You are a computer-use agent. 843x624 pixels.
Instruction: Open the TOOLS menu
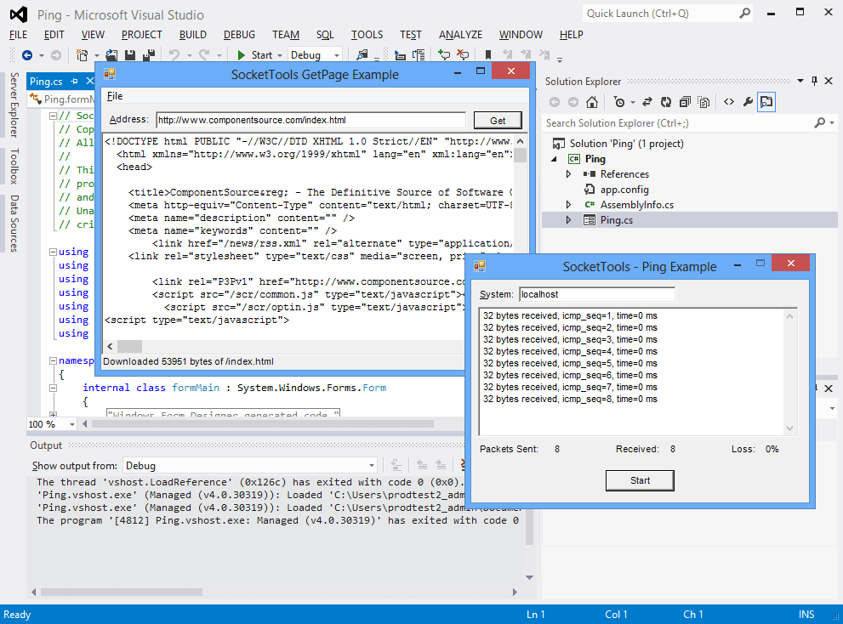click(x=367, y=34)
